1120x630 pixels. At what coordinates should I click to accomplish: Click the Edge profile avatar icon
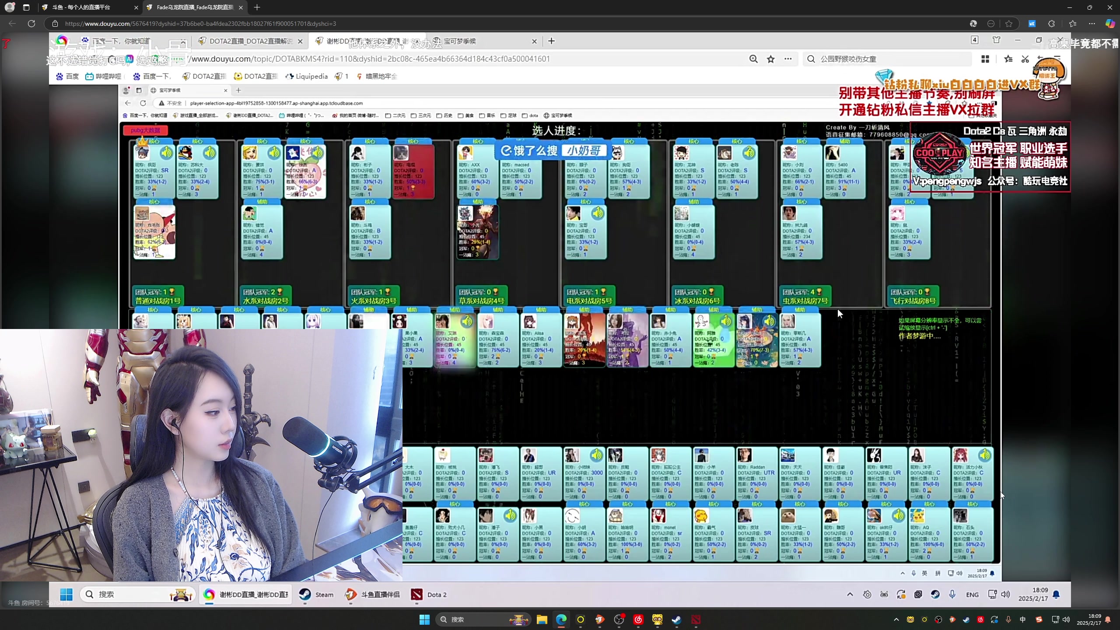10,7
